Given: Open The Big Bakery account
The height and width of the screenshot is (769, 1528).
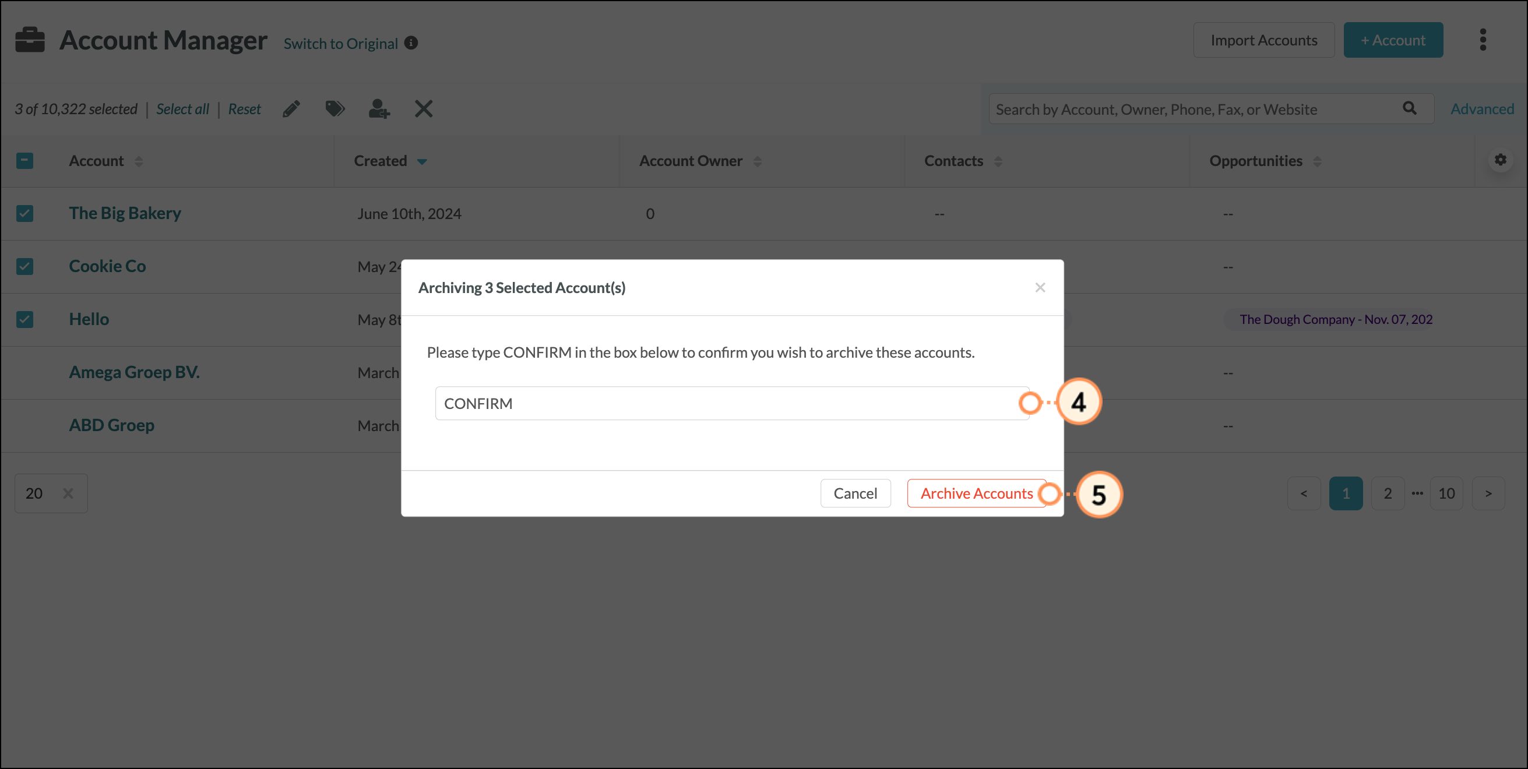Looking at the screenshot, I should [125, 213].
